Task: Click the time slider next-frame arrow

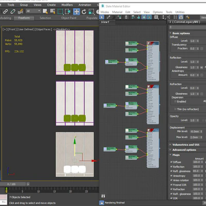Action: (x=28, y=184)
